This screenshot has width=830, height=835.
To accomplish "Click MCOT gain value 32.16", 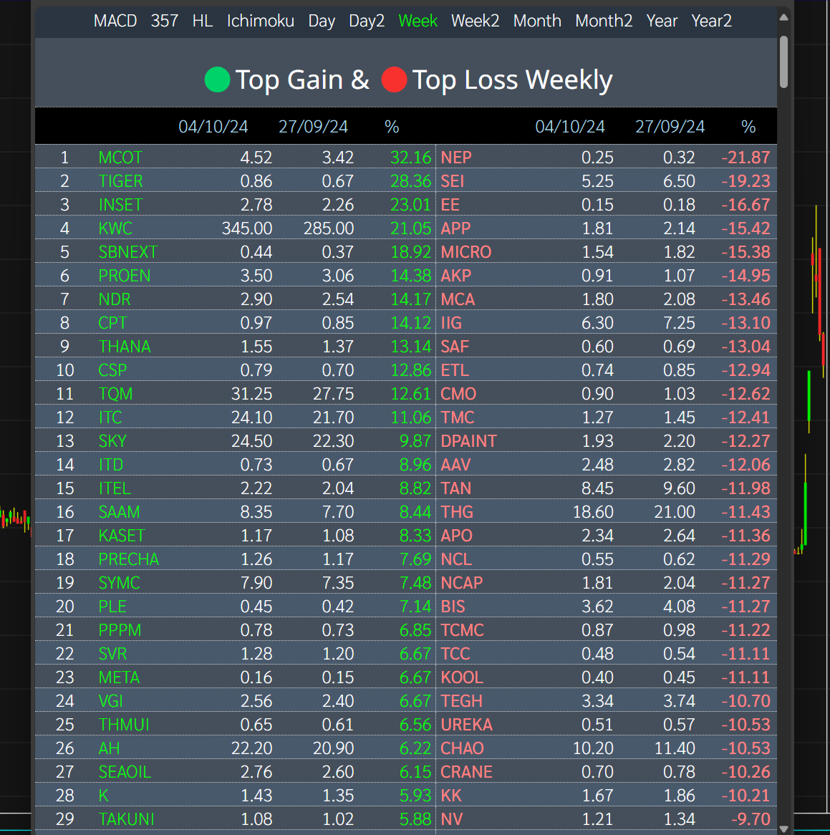I will tap(410, 158).
